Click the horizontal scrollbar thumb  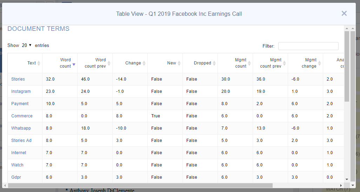pos(140,185)
